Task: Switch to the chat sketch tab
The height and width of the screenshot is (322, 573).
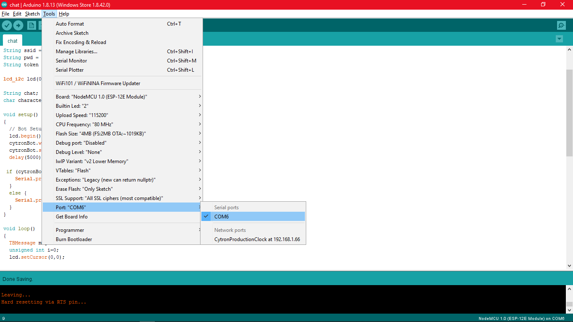Action: pos(13,41)
